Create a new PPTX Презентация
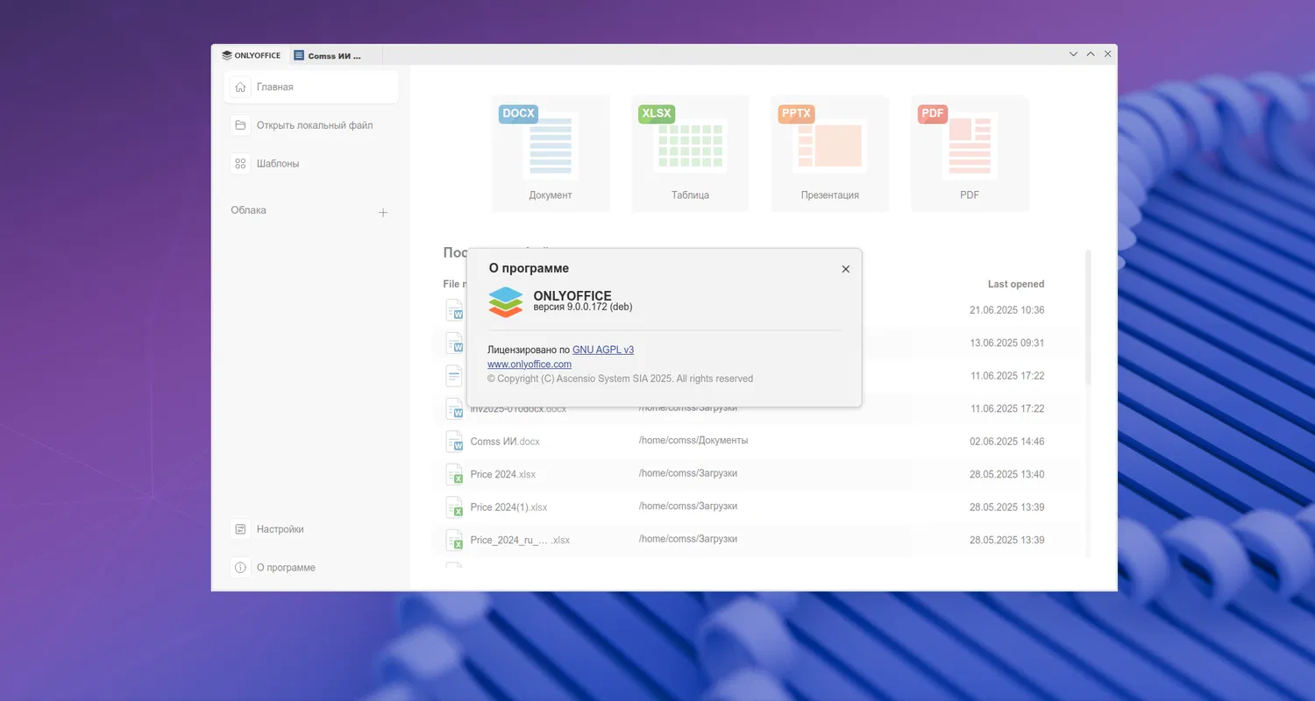 point(830,153)
